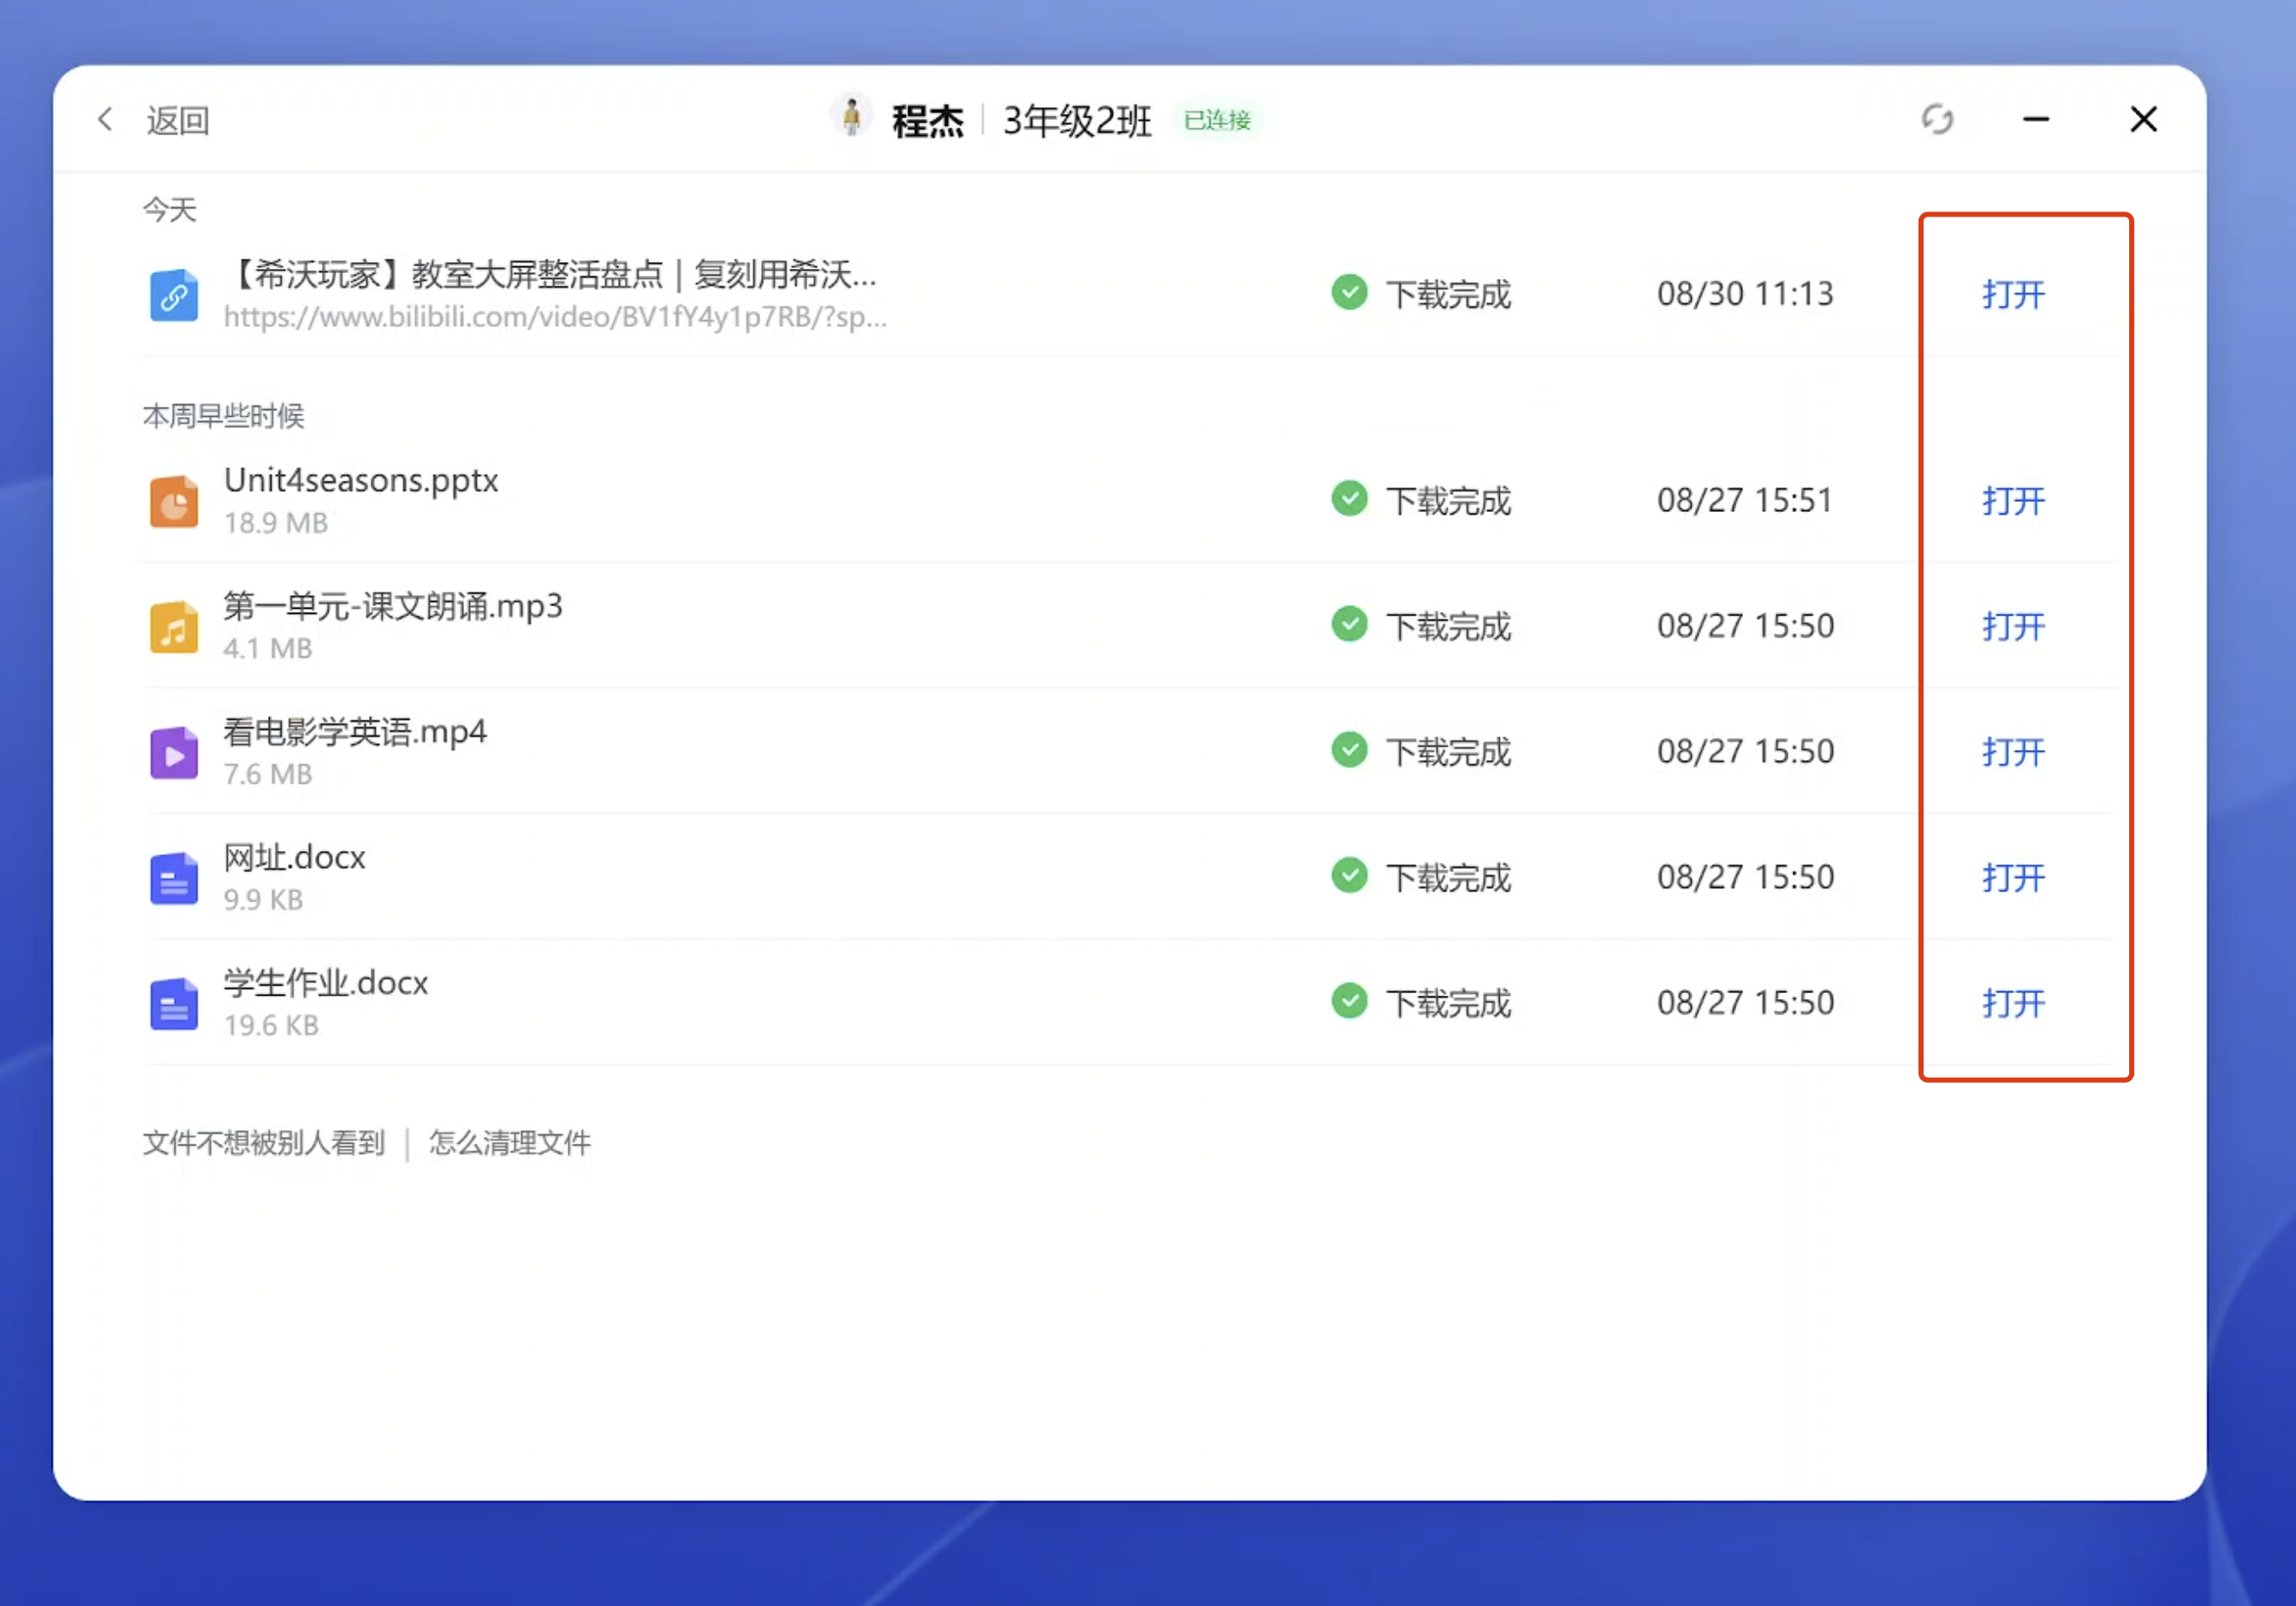Click the music icon for 第一单元-课文朗诵.mp3
Image resolution: width=2296 pixels, height=1606 pixels.
tap(174, 627)
